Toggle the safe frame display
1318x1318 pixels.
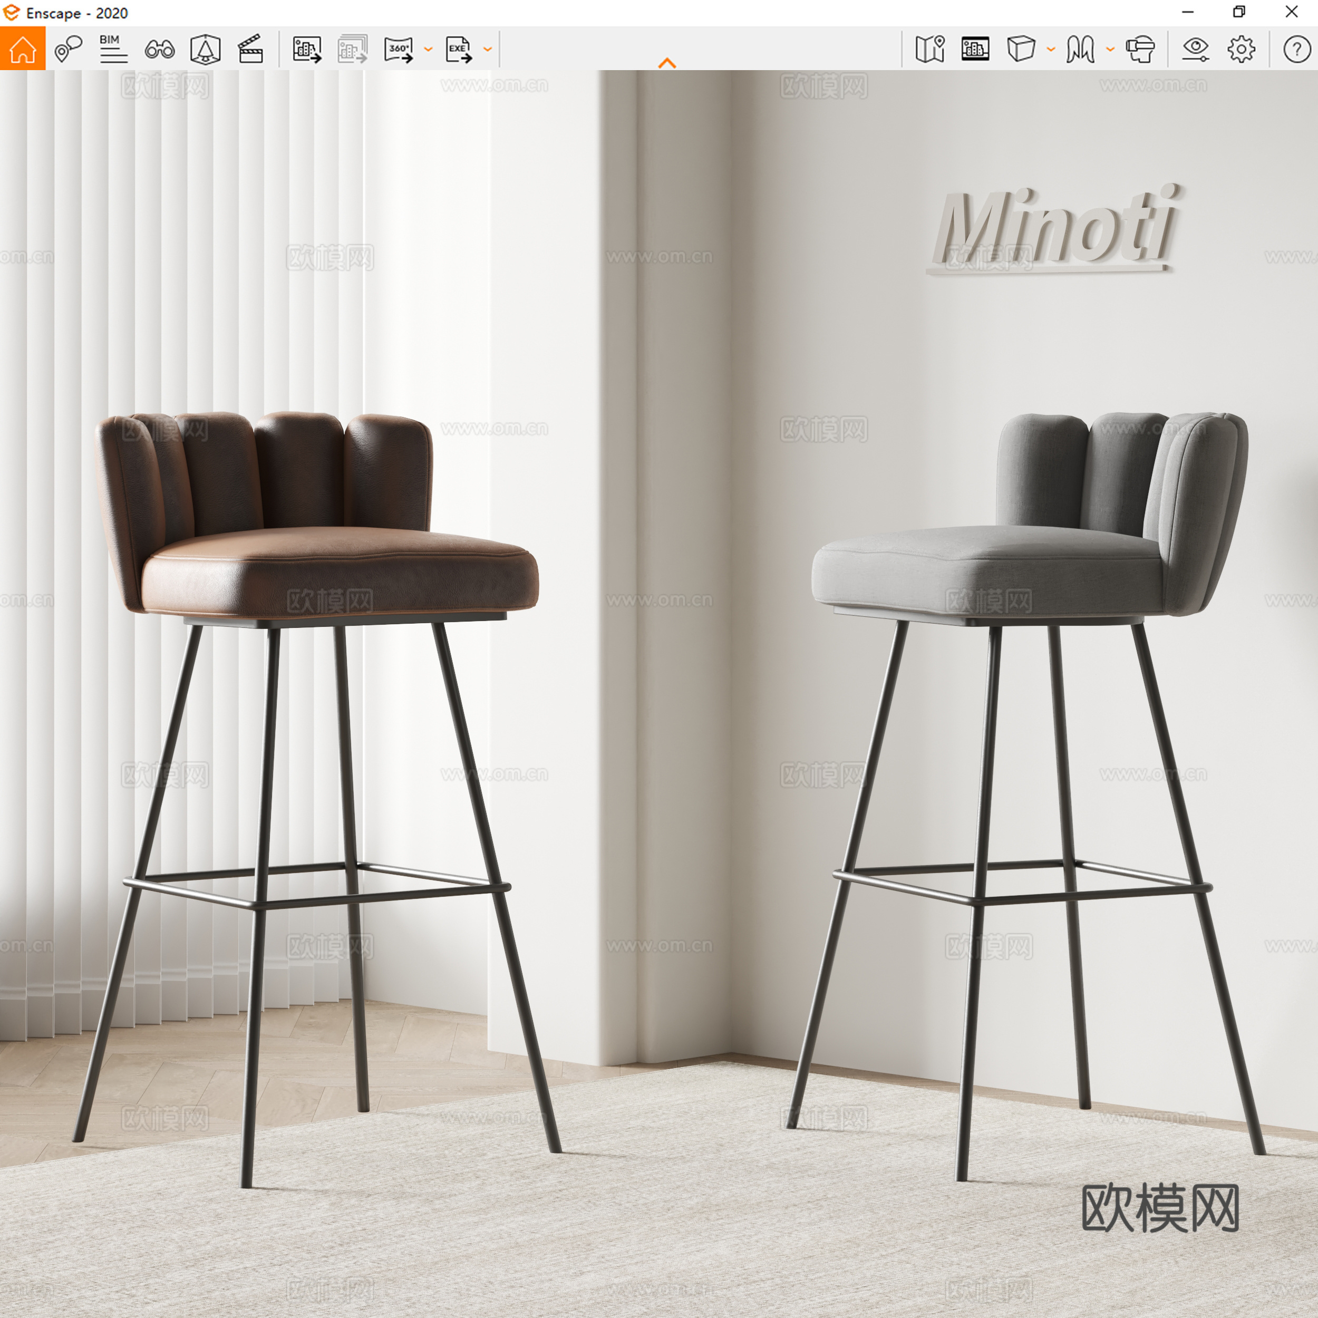[x=975, y=49]
